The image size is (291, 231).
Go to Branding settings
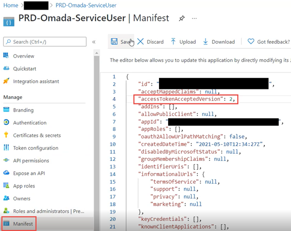click(x=23, y=110)
